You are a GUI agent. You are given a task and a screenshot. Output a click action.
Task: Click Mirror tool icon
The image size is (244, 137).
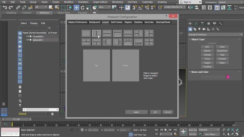(190, 8)
